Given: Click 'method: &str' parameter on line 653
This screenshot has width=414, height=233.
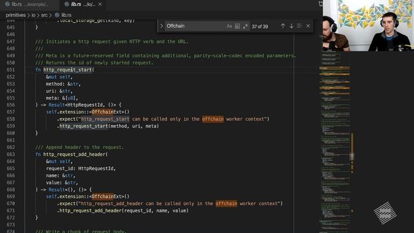Looking at the screenshot, I should point(63,84).
